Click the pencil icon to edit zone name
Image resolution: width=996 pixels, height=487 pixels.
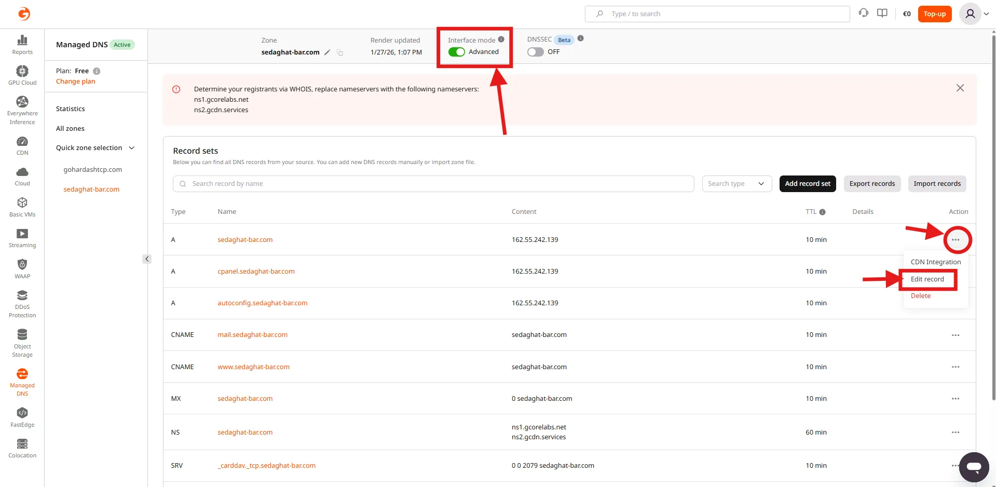pos(327,52)
